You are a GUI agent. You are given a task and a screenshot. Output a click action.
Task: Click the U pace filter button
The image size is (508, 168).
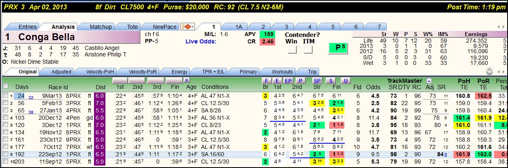346,80
